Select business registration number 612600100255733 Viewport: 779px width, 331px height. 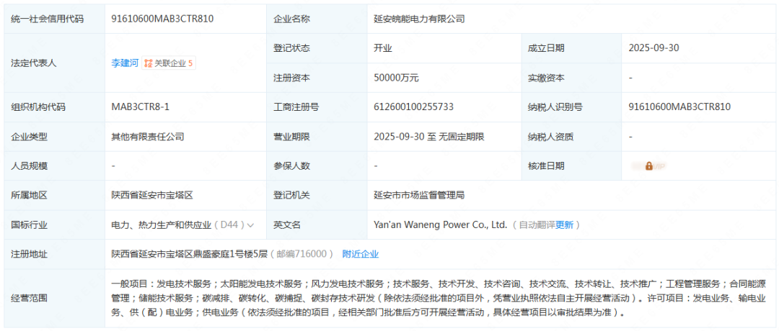click(413, 107)
